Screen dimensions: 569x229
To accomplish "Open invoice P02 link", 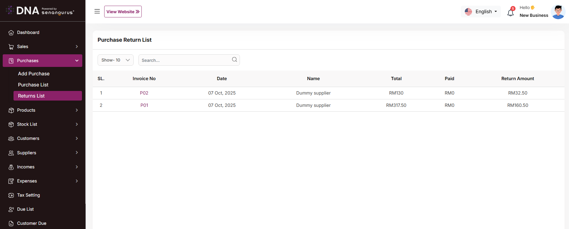I will pyautogui.click(x=144, y=93).
